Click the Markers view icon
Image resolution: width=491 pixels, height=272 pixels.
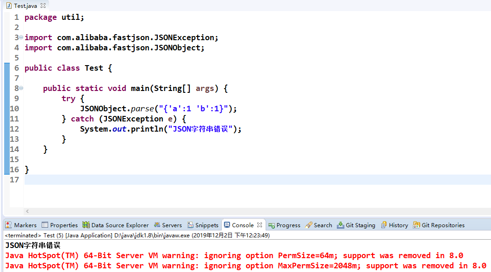click(8, 225)
